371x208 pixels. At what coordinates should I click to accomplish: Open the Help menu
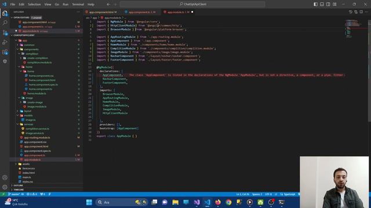tap(91, 4)
